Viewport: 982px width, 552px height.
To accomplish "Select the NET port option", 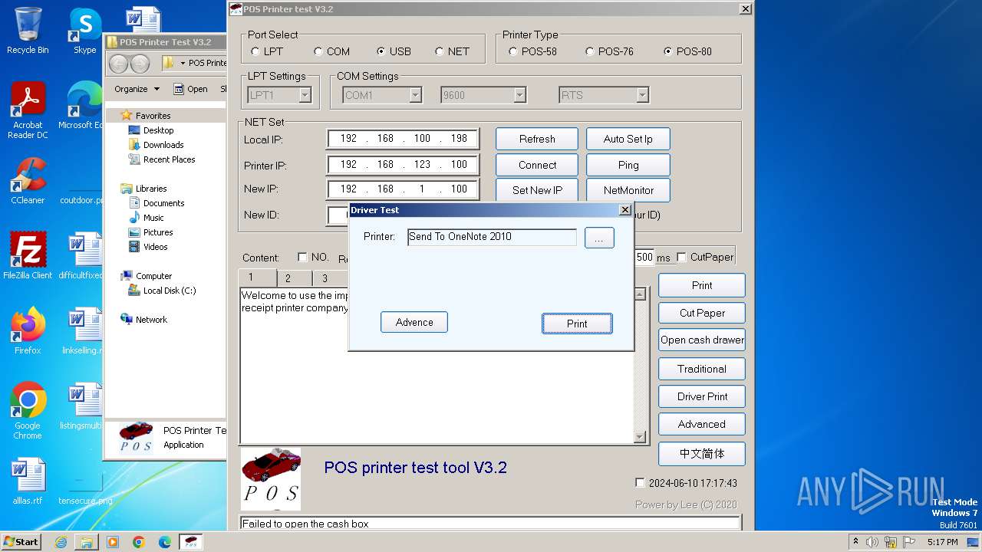I will pos(440,51).
